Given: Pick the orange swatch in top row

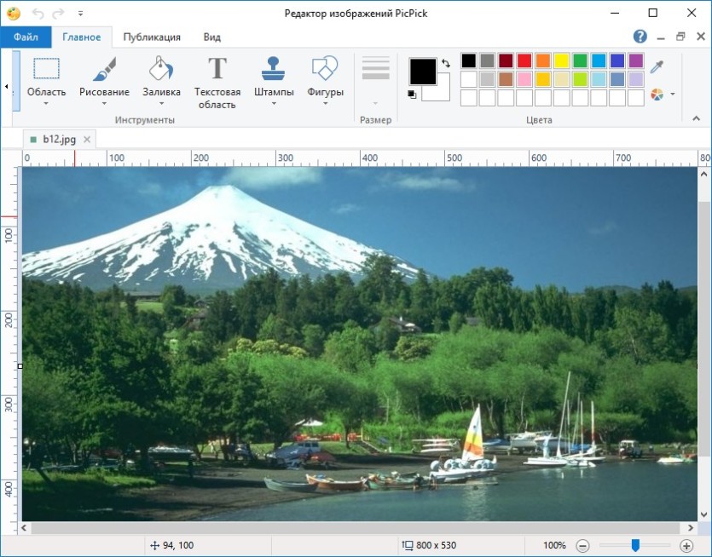Looking at the screenshot, I should (542, 60).
